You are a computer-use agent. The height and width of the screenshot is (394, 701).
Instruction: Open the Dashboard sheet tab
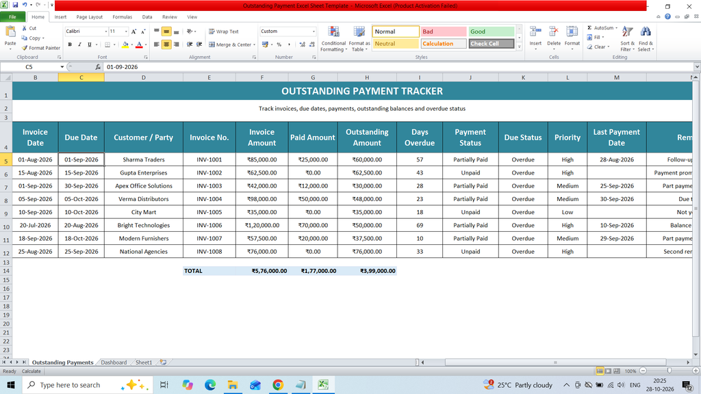point(114,363)
